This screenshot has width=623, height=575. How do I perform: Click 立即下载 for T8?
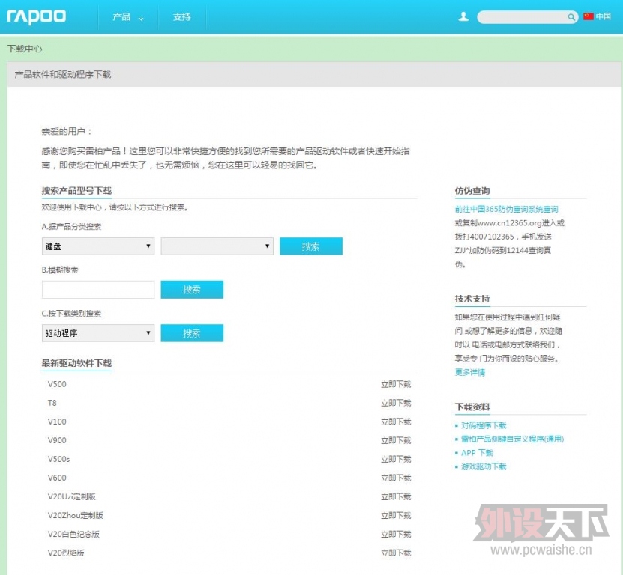396,403
